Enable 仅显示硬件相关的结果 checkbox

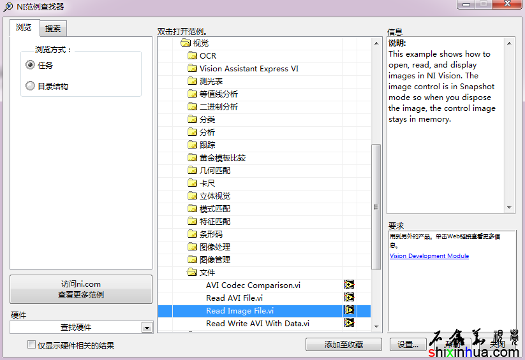[x=31, y=345]
